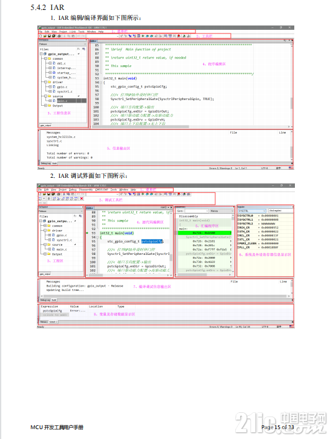This screenshot has width=331, height=439.
Task: Click Go icon in debug toolbar
Action: (x=76, y=198)
